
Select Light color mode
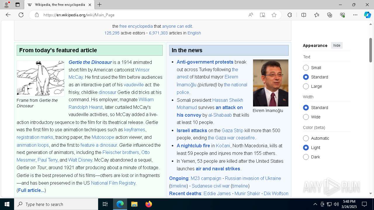coord(306,148)
